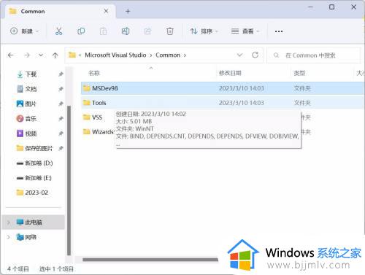This screenshot has height=275, width=365.
Task: Expand the 此电脑 tree node
Action: (9, 222)
